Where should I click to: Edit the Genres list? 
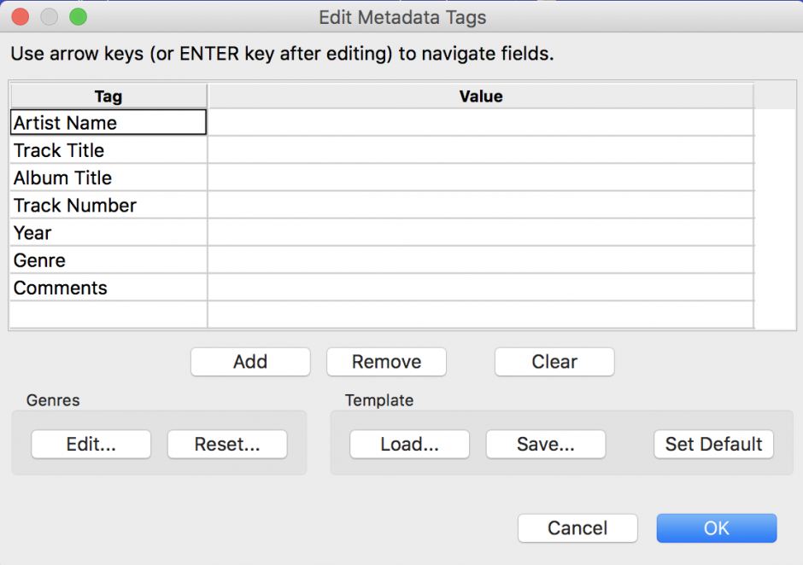click(91, 444)
